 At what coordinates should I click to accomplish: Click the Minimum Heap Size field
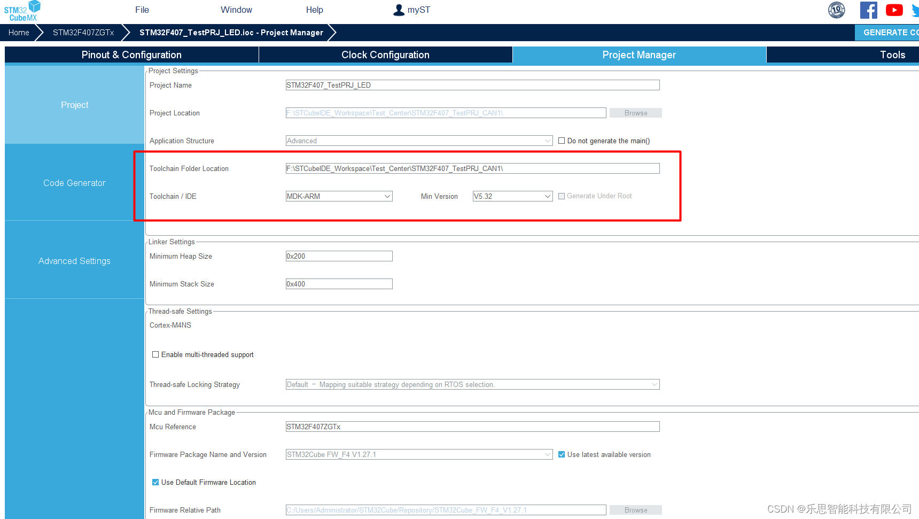[x=339, y=256]
